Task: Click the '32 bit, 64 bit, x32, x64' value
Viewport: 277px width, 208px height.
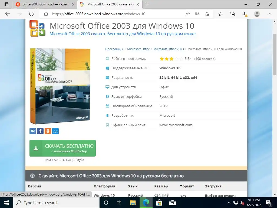Action: click(x=178, y=77)
